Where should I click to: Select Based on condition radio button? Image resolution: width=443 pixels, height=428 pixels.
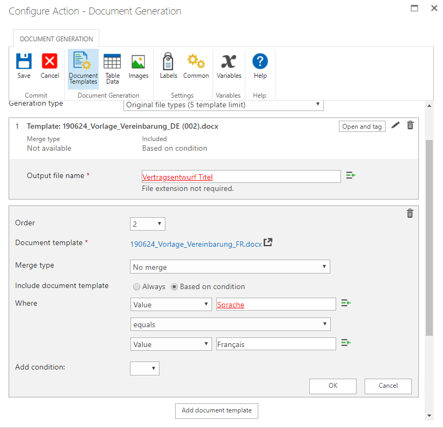pyautogui.click(x=174, y=286)
